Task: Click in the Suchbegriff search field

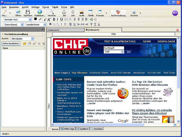Action: 114,48
